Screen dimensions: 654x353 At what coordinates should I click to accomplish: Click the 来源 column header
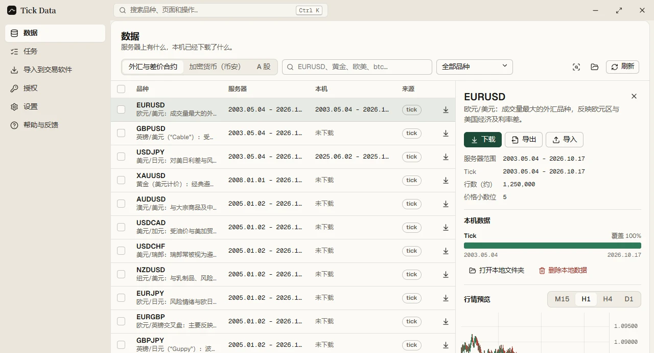(408, 89)
